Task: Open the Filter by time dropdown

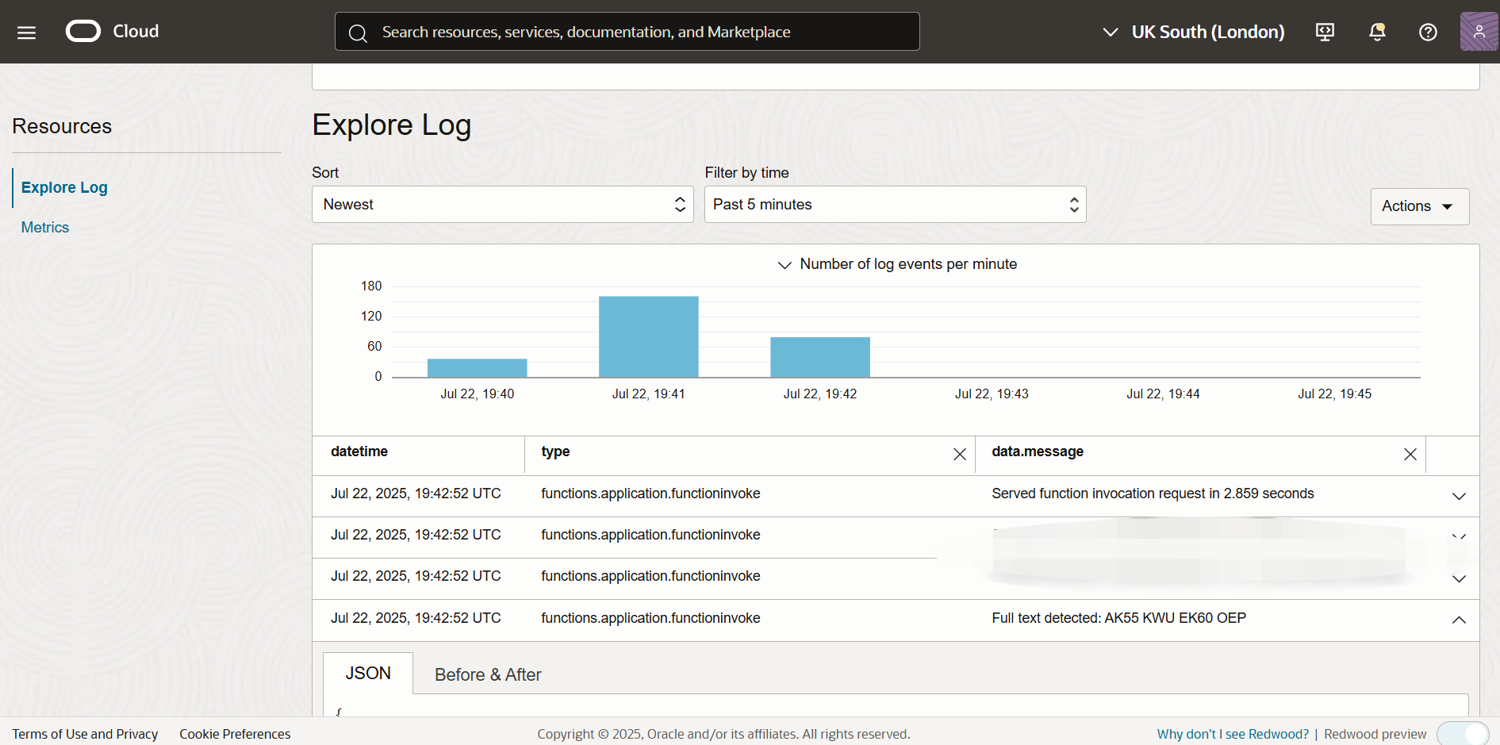Action: click(896, 205)
